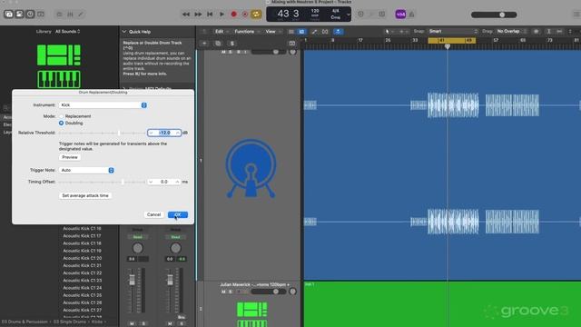The height and width of the screenshot is (327, 581).
Task: Toggle the Metronome button
Action: pyautogui.click(x=411, y=15)
